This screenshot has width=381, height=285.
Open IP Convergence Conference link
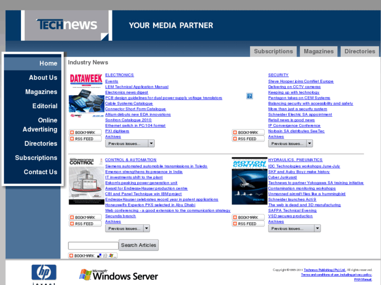[294, 126]
